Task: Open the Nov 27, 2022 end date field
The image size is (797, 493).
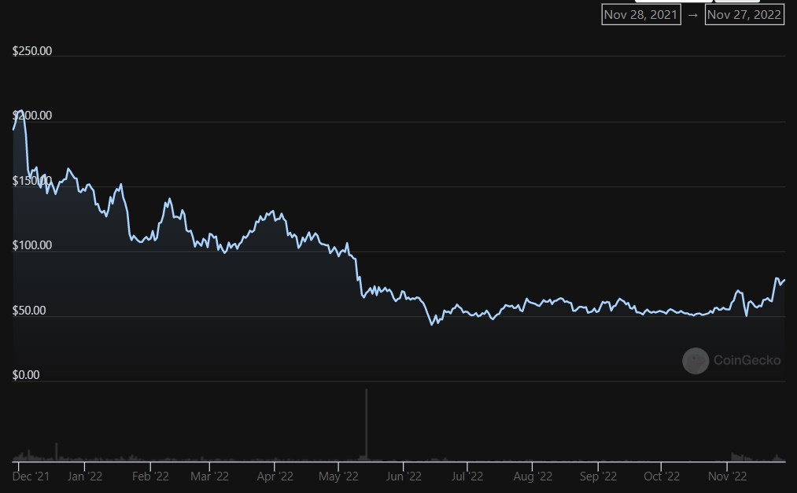Action: 744,15
